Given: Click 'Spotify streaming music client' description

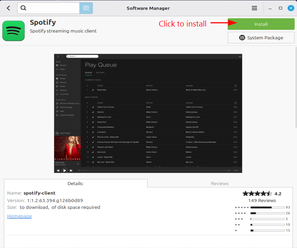Looking at the screenshot, I should click(63, 31).
